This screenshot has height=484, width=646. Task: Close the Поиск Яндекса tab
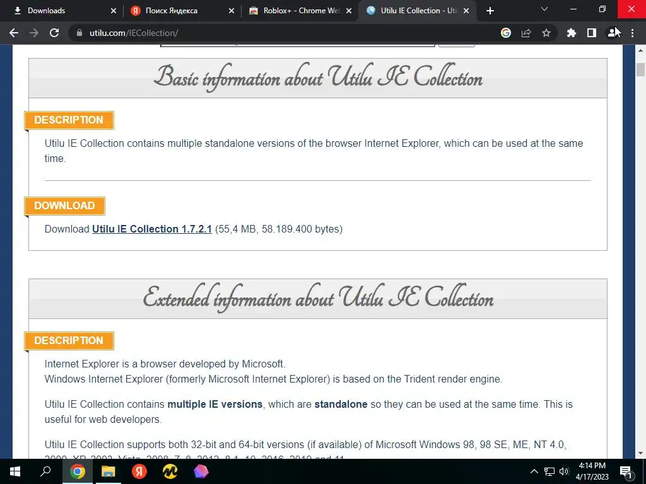(231, 11)
